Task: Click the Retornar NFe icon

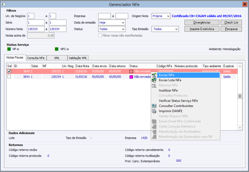Action: point(154,86)
